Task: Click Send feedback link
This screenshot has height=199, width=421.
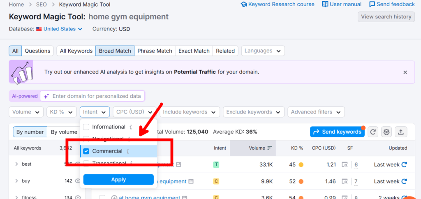Action: tap(392, 4)
